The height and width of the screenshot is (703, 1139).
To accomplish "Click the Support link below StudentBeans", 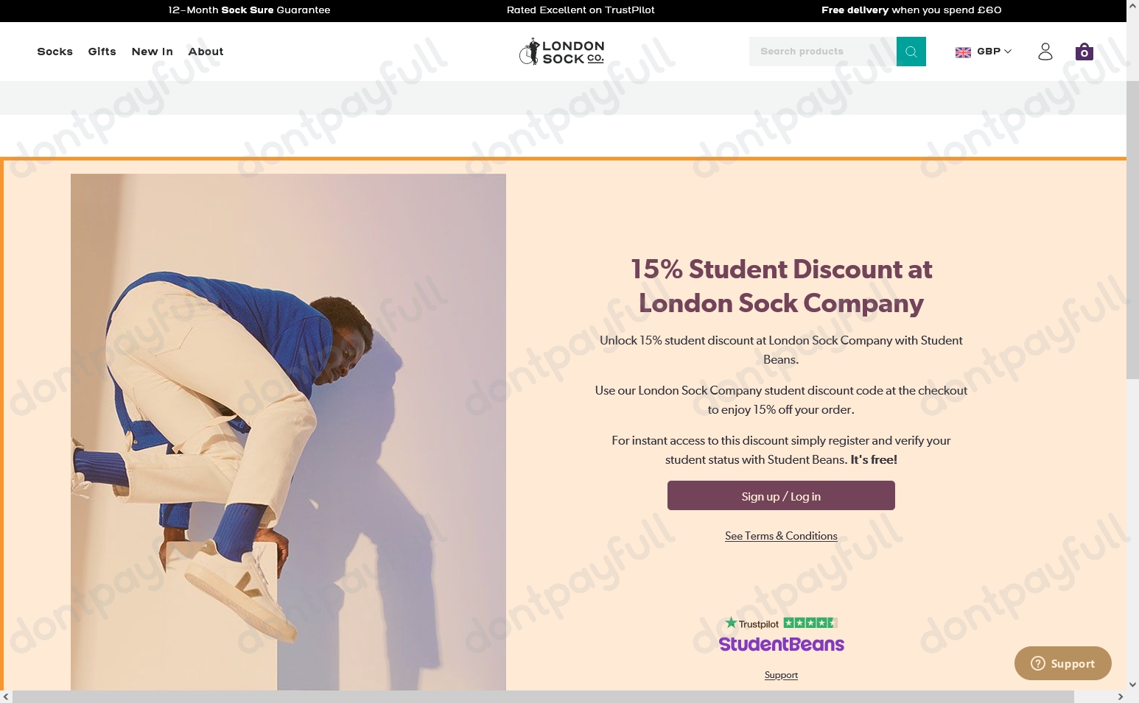I will click(x=780, y=674).
